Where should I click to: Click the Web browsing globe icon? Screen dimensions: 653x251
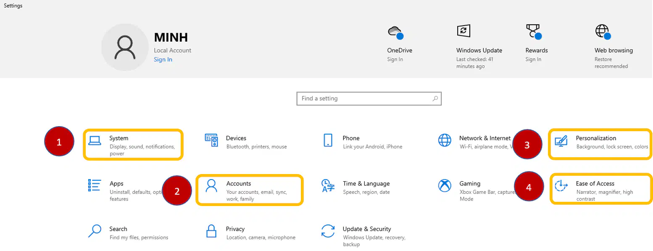(x=603, y=32)
